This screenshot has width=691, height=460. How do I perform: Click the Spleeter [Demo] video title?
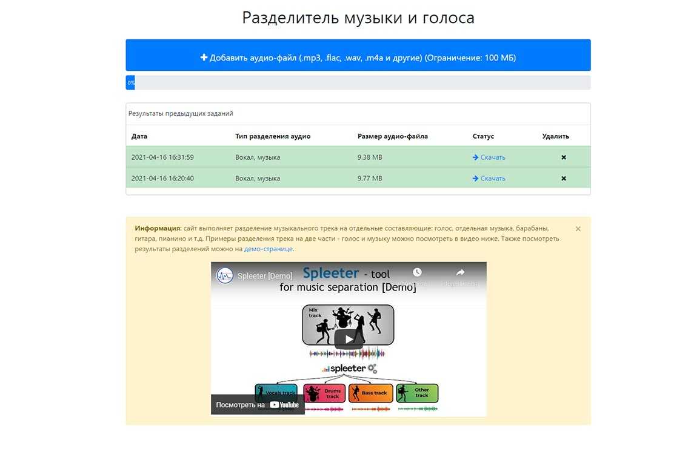265,276
